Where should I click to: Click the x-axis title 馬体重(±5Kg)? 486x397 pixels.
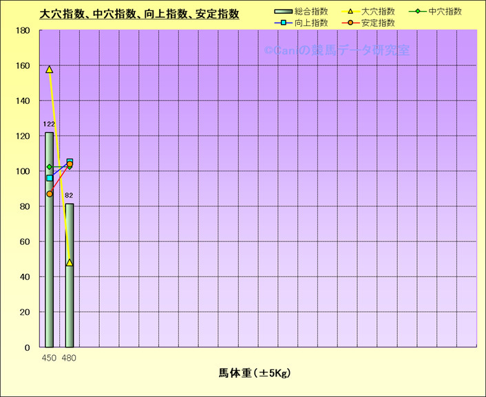click(x=255, y=374)
